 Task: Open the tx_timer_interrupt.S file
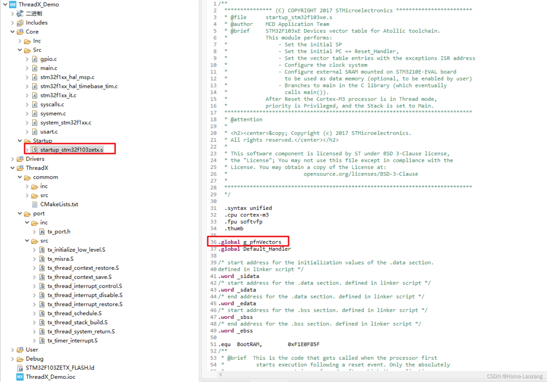[x=72, y=341]
